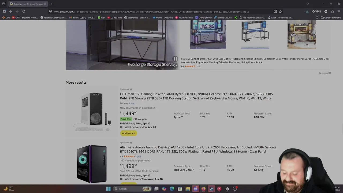The width and height of the screenshot is (343, 193).
Task: Go back to previous page
Action: [x=11, y=12]
